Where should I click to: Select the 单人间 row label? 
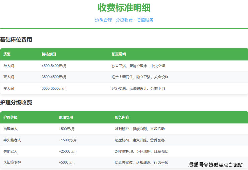(x=9, y=66)
